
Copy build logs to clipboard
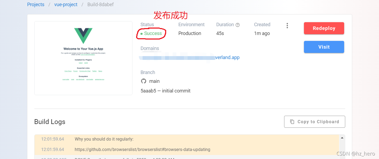314,122
